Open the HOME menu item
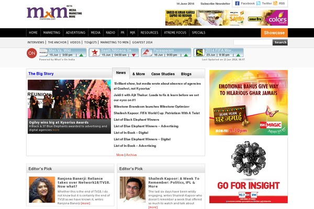This screenshot has width=314, height=209. [x=33, y=32]
